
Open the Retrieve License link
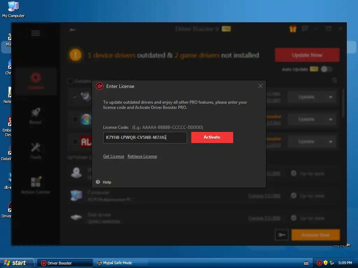[x=142, y=156]
